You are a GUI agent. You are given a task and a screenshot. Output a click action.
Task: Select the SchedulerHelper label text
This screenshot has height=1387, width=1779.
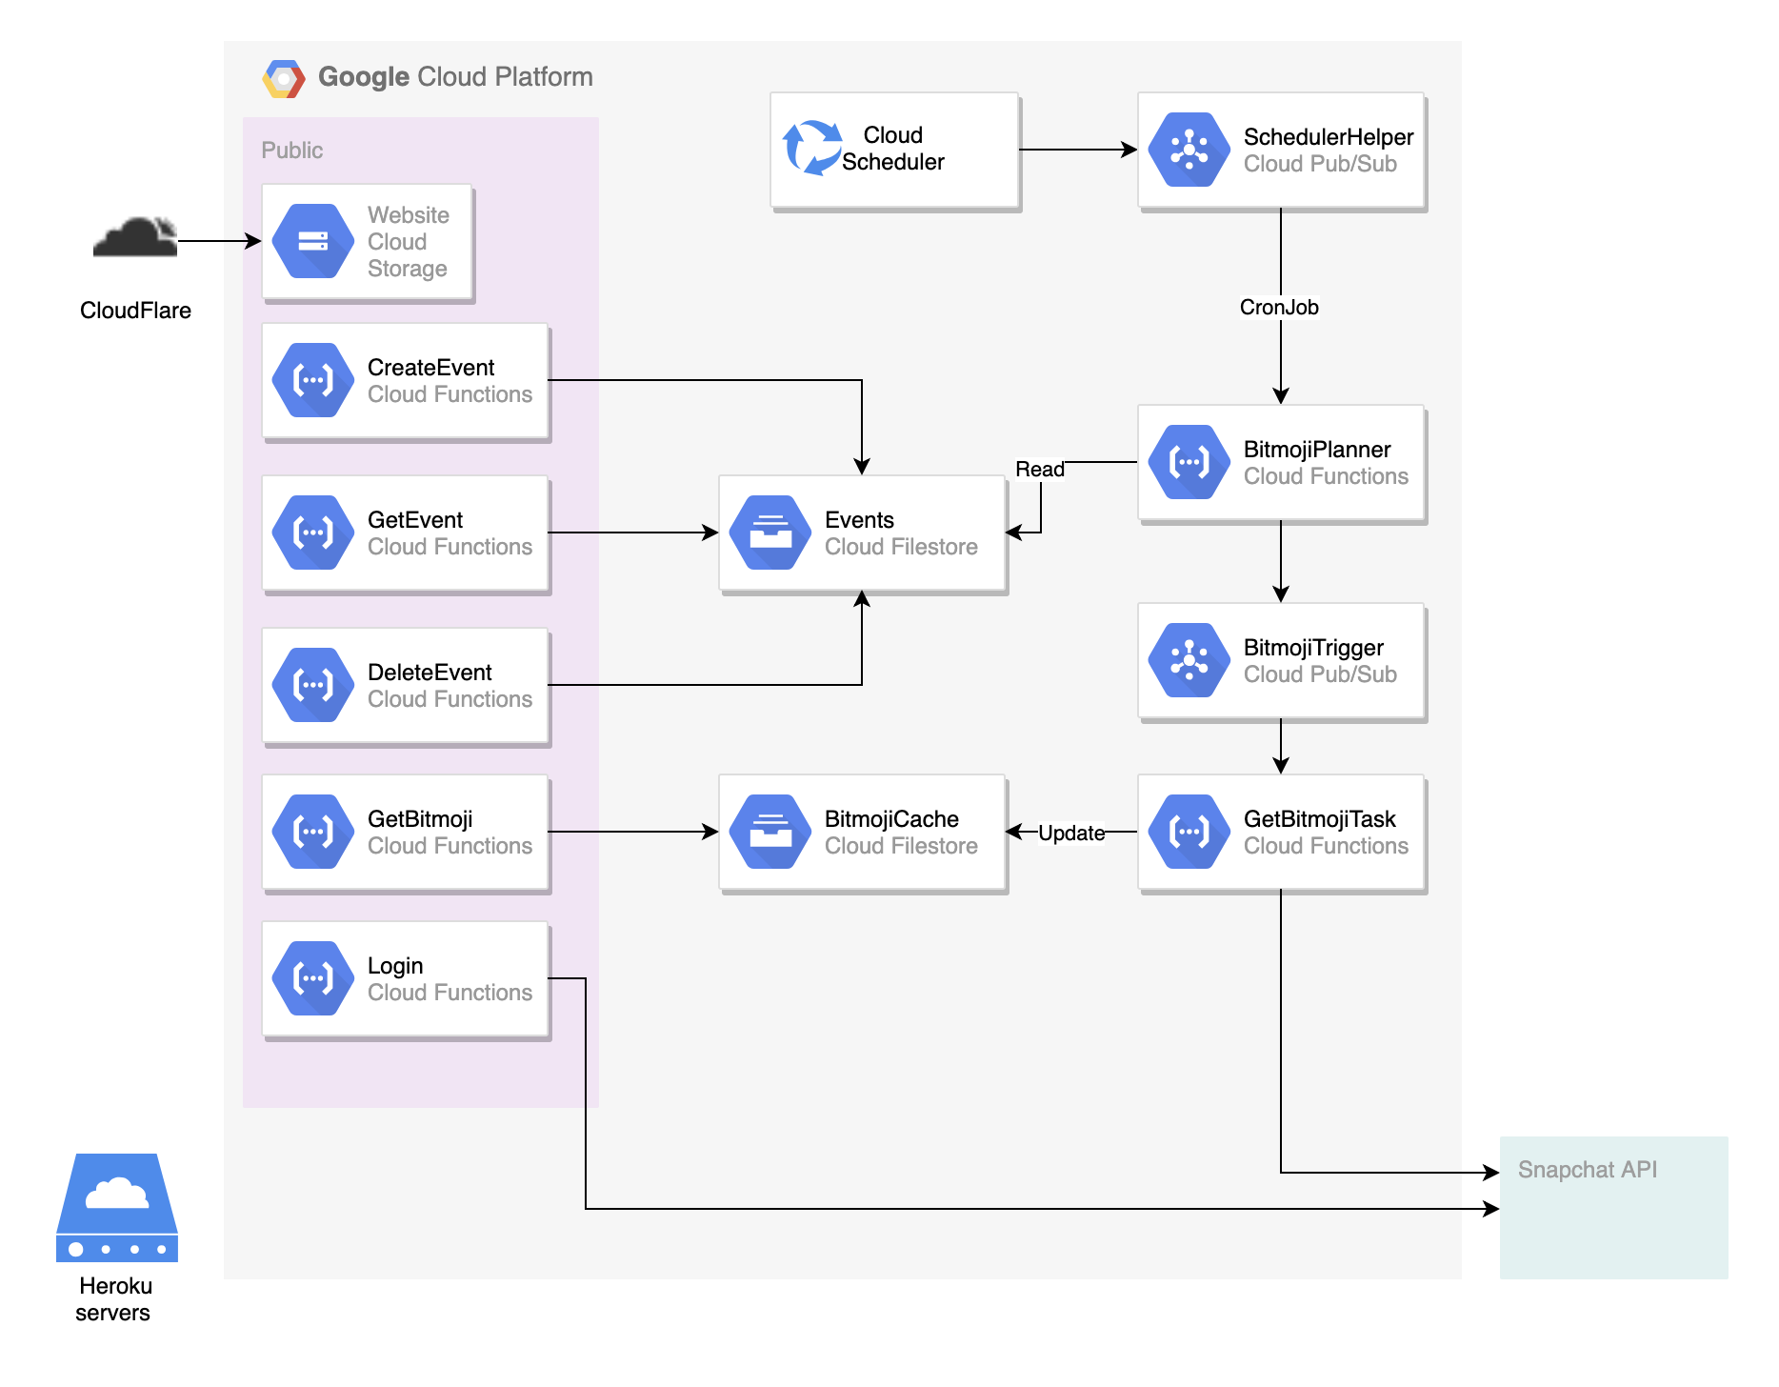pyautogui.click(x=1329, y=137)
